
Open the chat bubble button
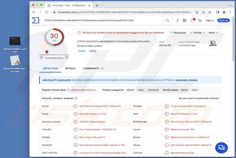[221, 148]
